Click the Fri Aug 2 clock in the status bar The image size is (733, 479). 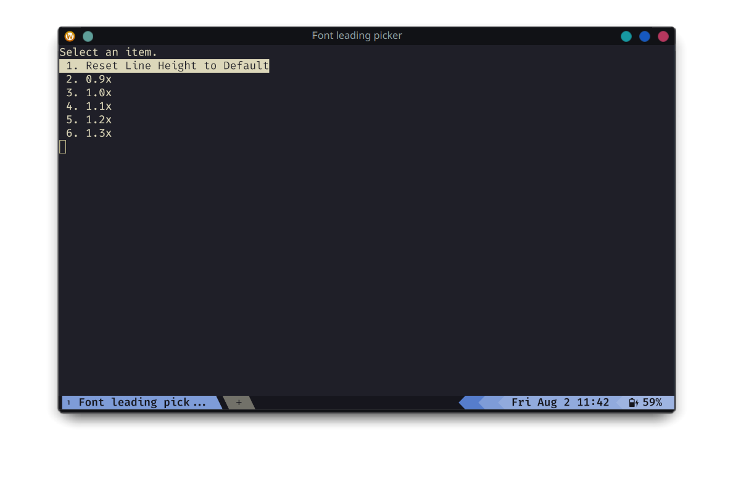click(x=560, y=402)
